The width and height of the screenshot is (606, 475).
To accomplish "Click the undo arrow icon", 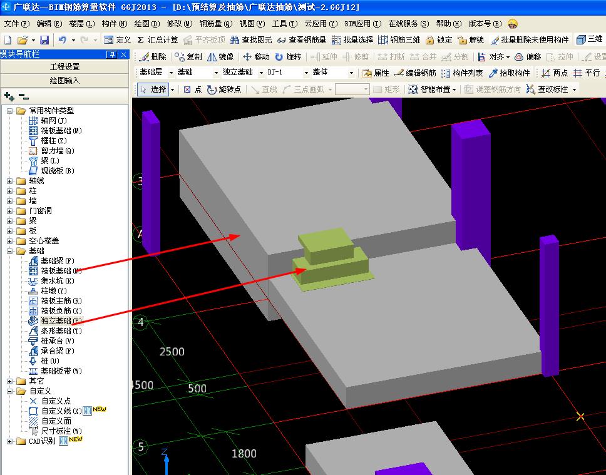I will [x=63, y=39].
